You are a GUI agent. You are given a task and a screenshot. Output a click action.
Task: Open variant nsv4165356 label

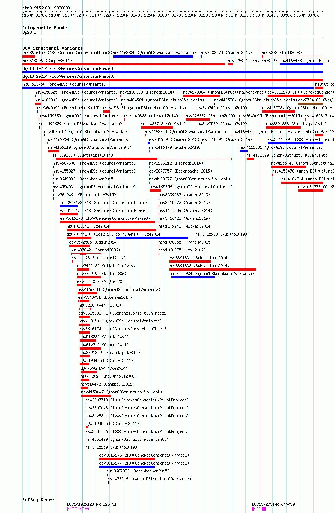click(191, 187)
